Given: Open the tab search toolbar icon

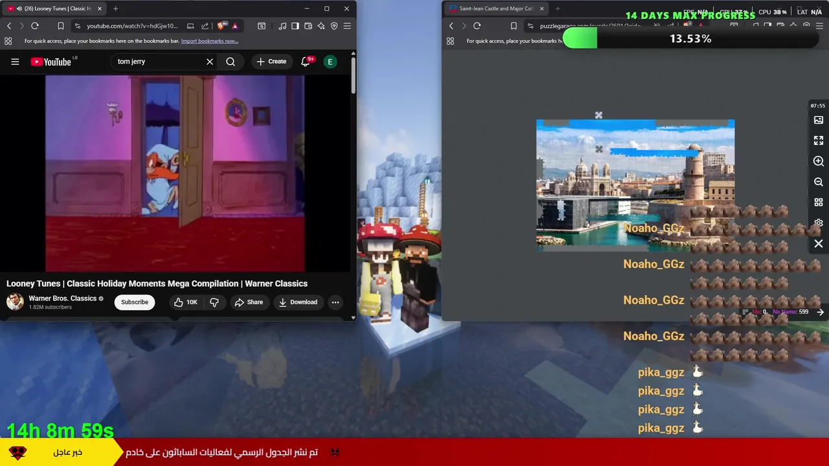Looking at the screenshot, I should pos(262,26).
